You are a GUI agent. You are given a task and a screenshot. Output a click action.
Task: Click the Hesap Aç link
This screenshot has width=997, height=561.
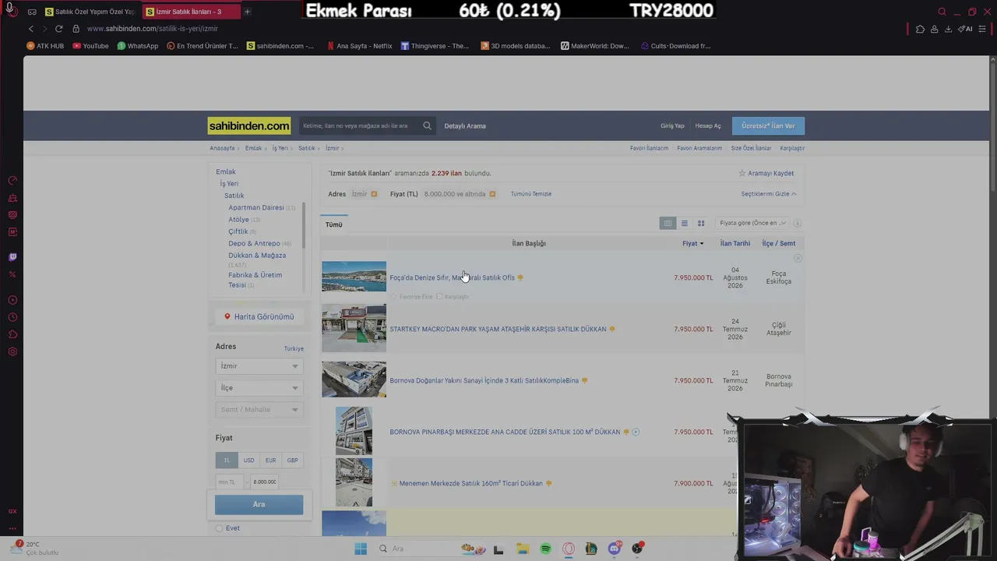(708, 126)
